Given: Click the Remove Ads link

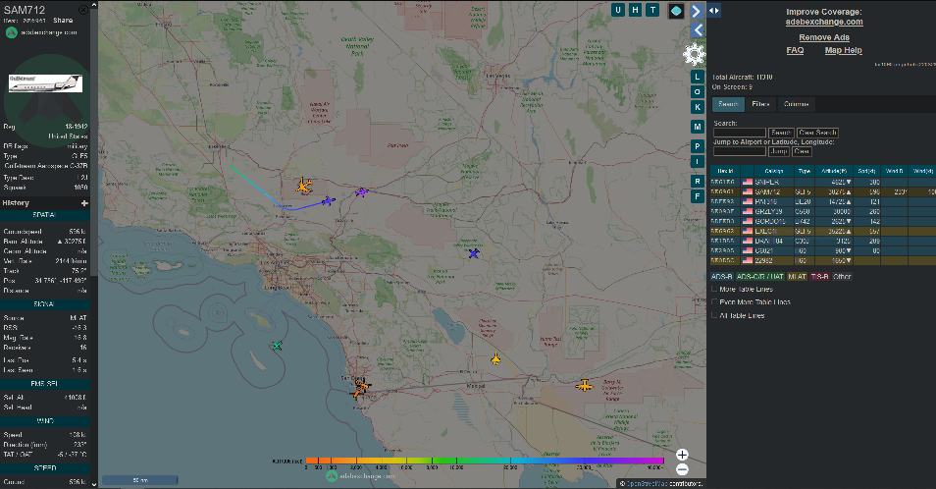Looking at the screenshot, I should 824,37.
